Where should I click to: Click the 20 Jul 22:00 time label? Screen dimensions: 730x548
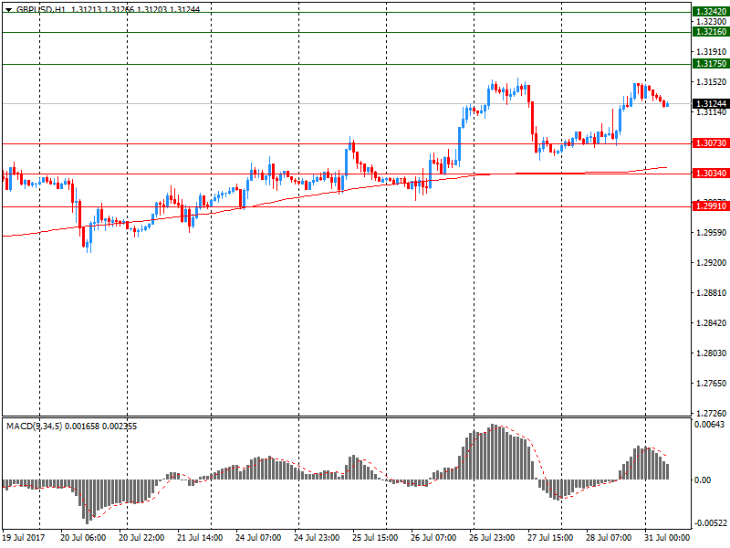click(141, 537)
